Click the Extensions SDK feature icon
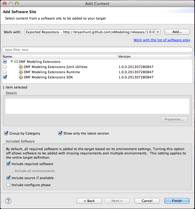Screen dimensions: 195x209 click(x=21, y=77)
